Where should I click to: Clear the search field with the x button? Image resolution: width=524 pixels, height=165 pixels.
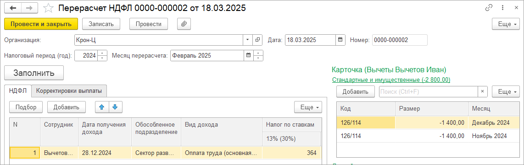[482, 92]
